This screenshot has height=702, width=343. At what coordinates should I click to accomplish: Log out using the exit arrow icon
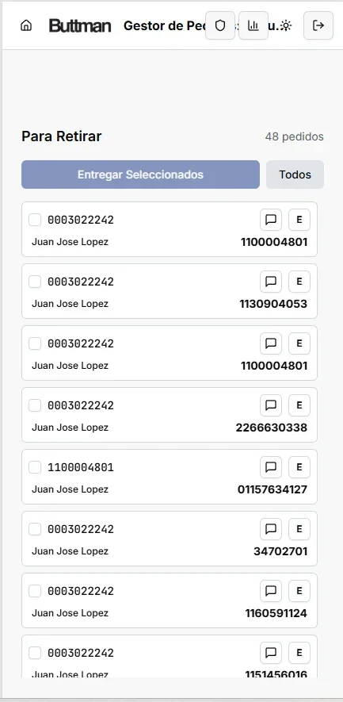(318, 25)
